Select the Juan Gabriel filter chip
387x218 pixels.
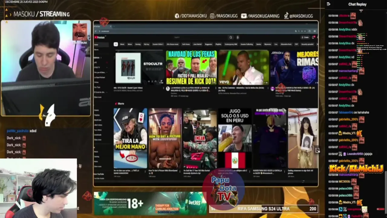coord(197,44)
